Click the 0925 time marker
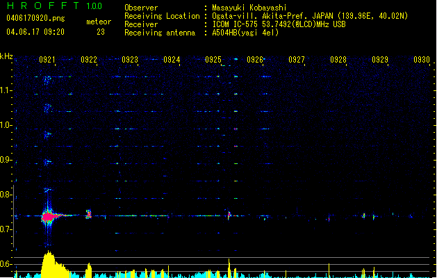Viewport: 437px width, 278px height. 213,60
